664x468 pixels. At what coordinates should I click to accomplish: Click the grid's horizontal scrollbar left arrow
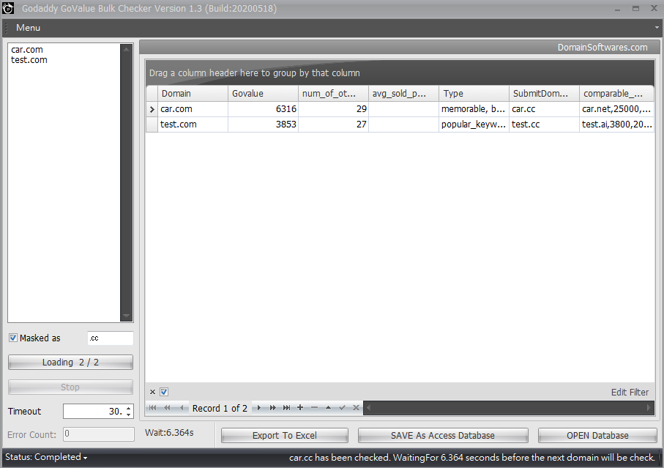(368, 408)
